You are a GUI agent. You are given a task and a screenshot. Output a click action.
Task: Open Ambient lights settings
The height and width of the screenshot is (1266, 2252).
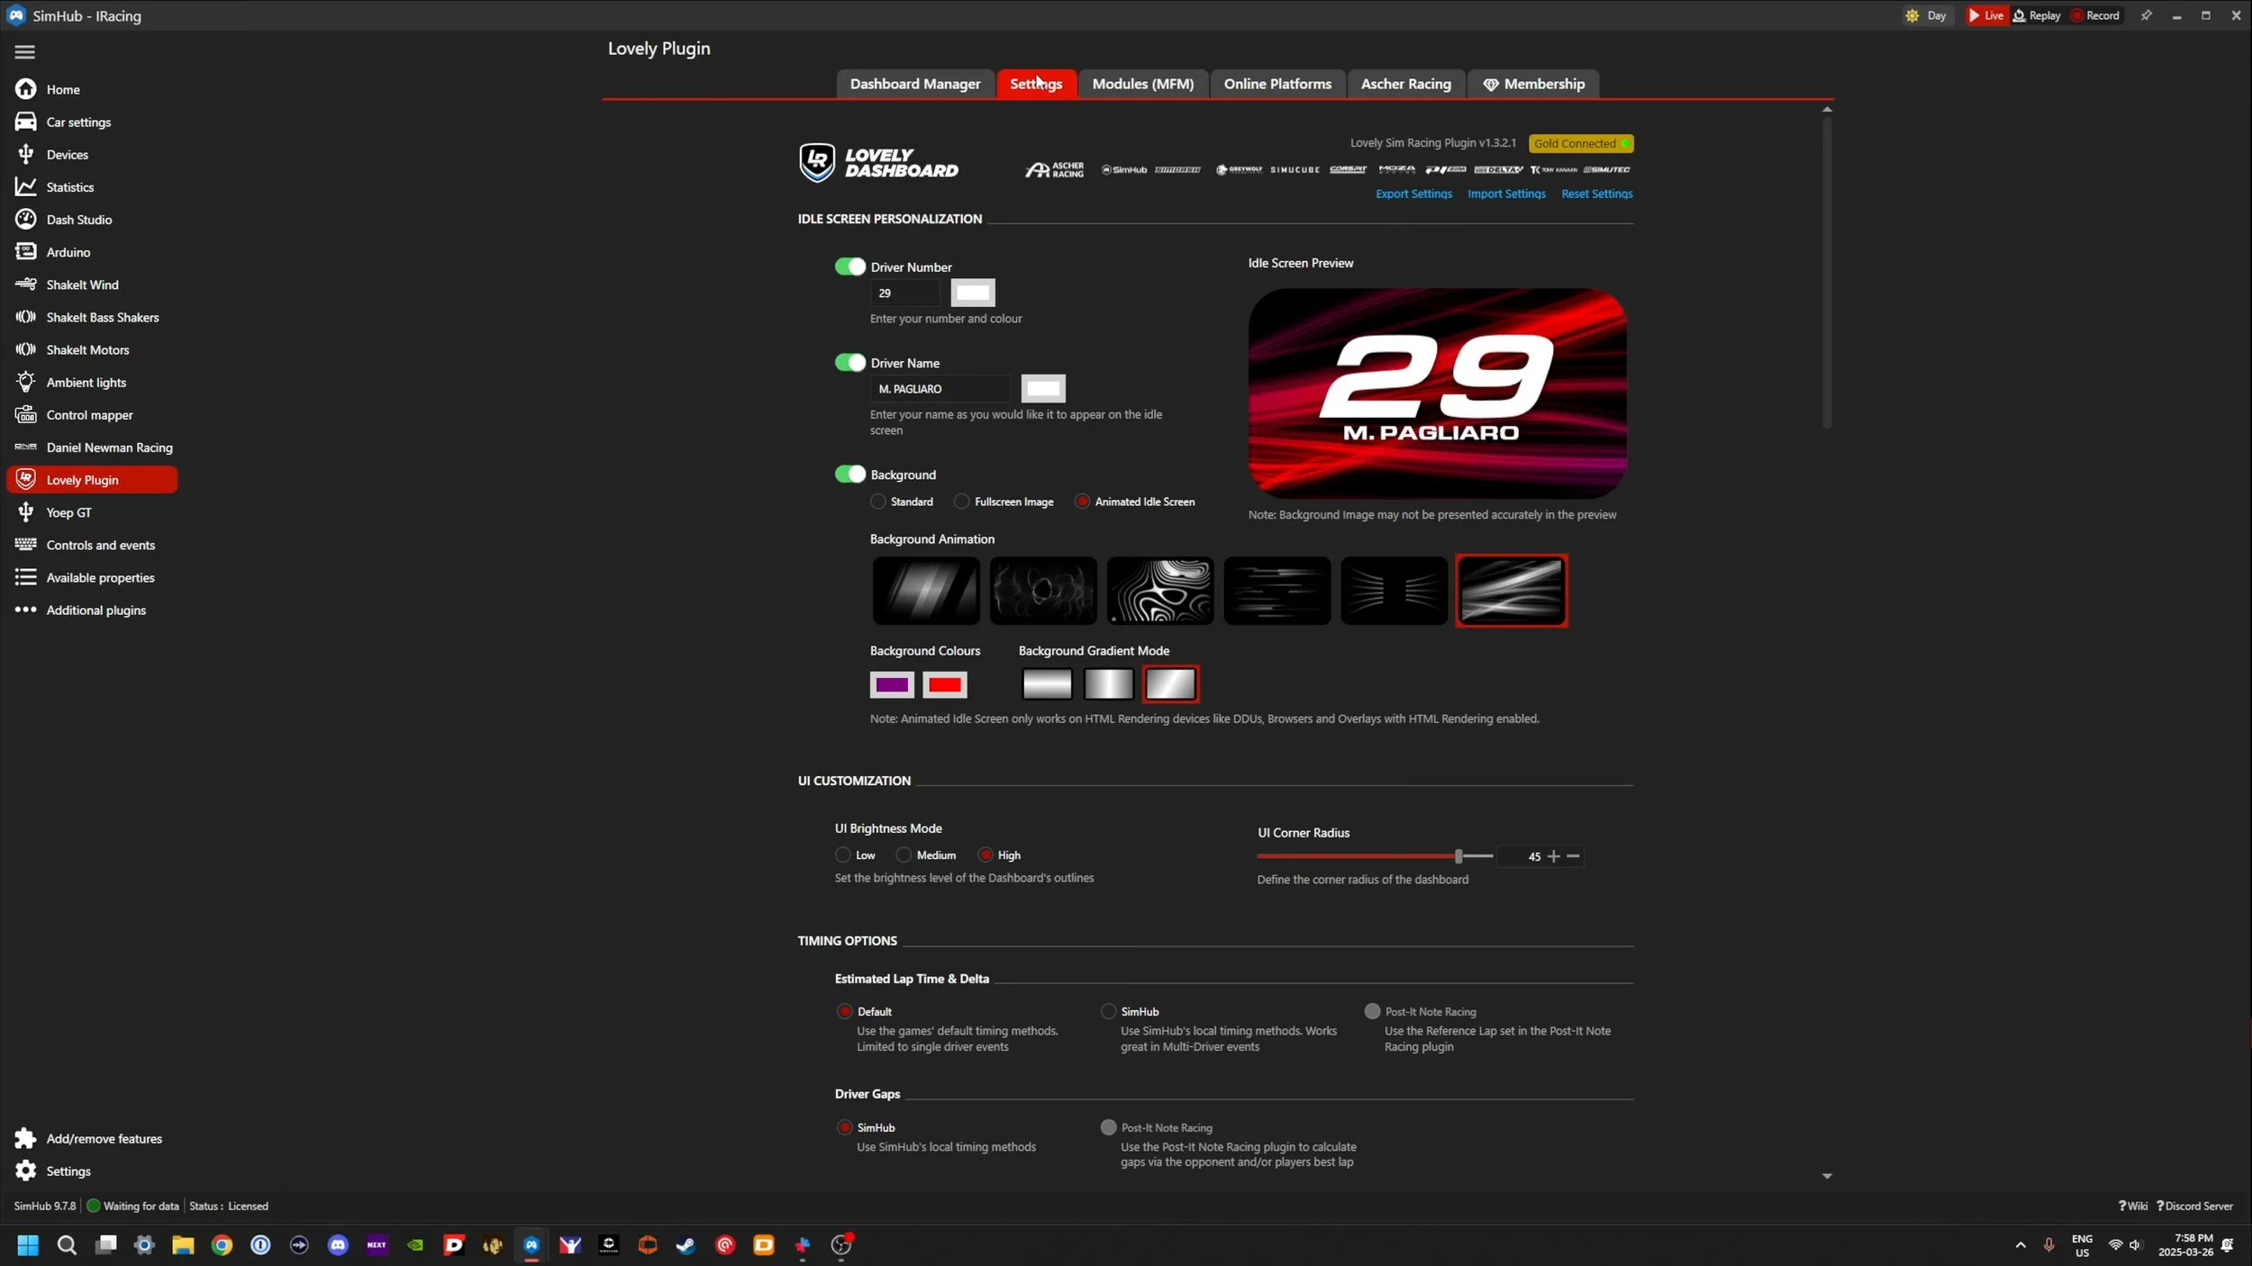[86, 382]
